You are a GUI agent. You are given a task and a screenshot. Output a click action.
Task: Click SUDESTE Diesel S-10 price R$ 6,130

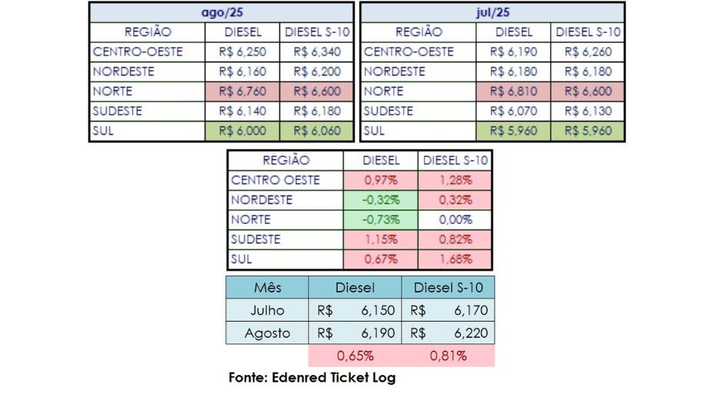tap(588, 111)
